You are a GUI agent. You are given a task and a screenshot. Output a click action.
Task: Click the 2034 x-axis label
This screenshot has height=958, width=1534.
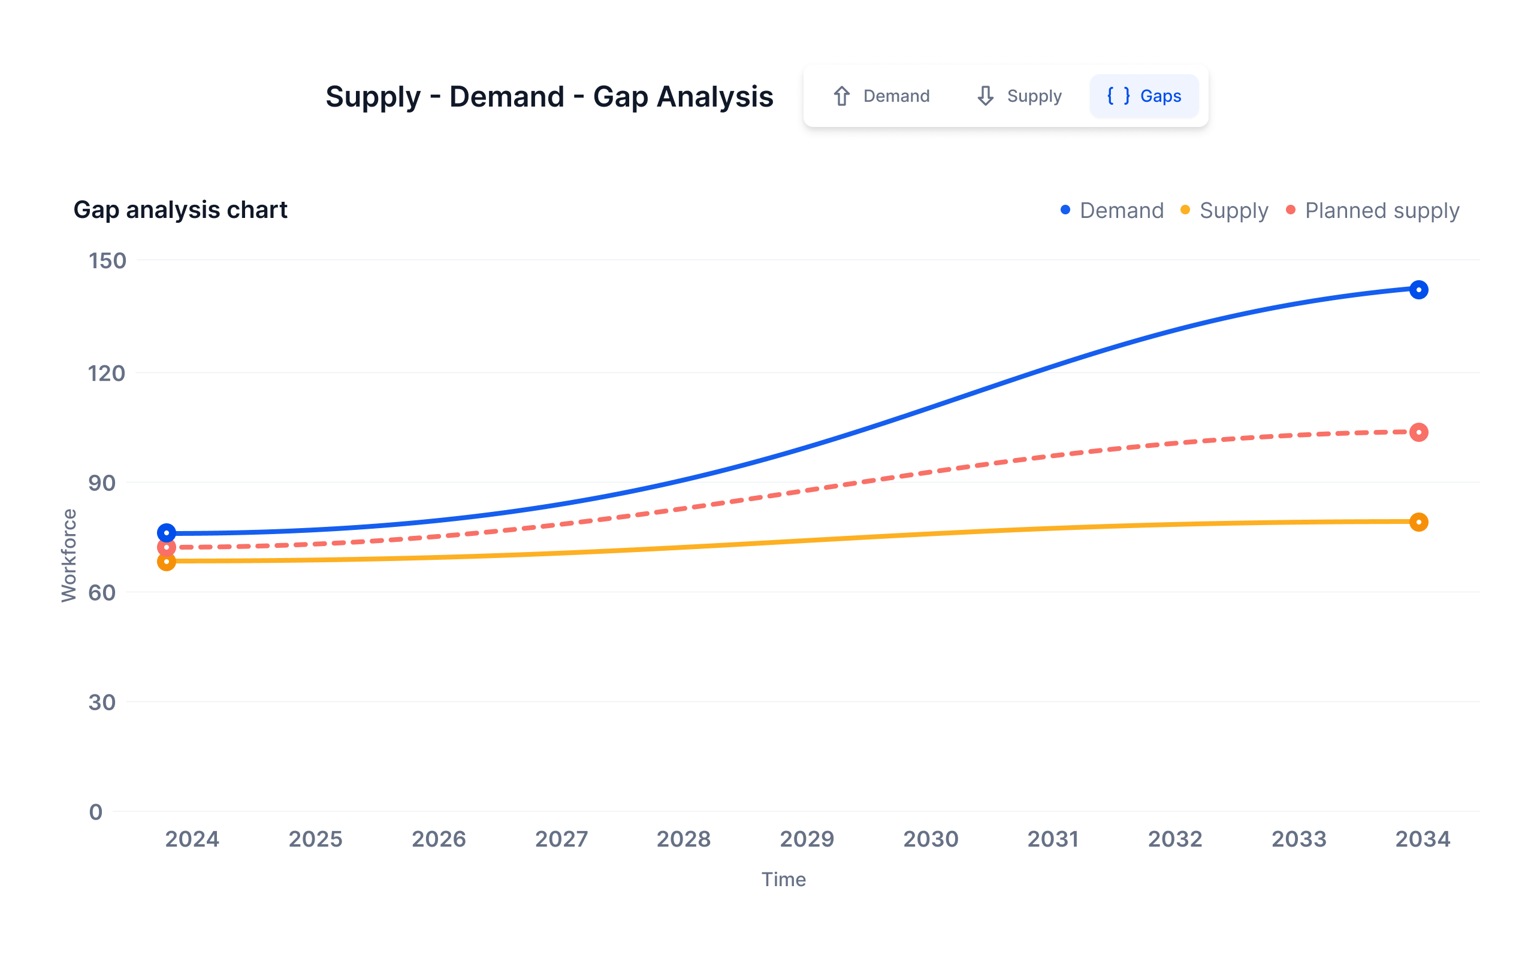1423,839
